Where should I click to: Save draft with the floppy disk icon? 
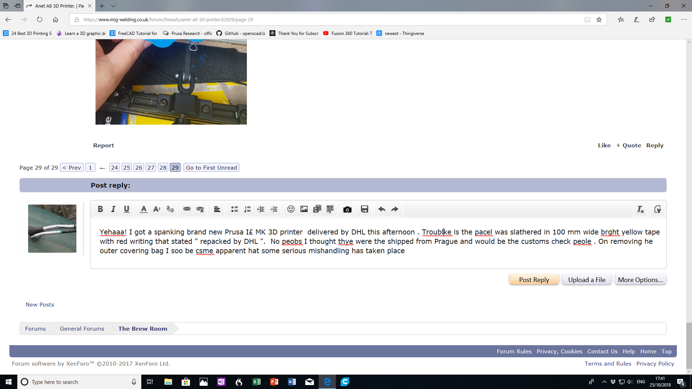[x=364, y=209]
